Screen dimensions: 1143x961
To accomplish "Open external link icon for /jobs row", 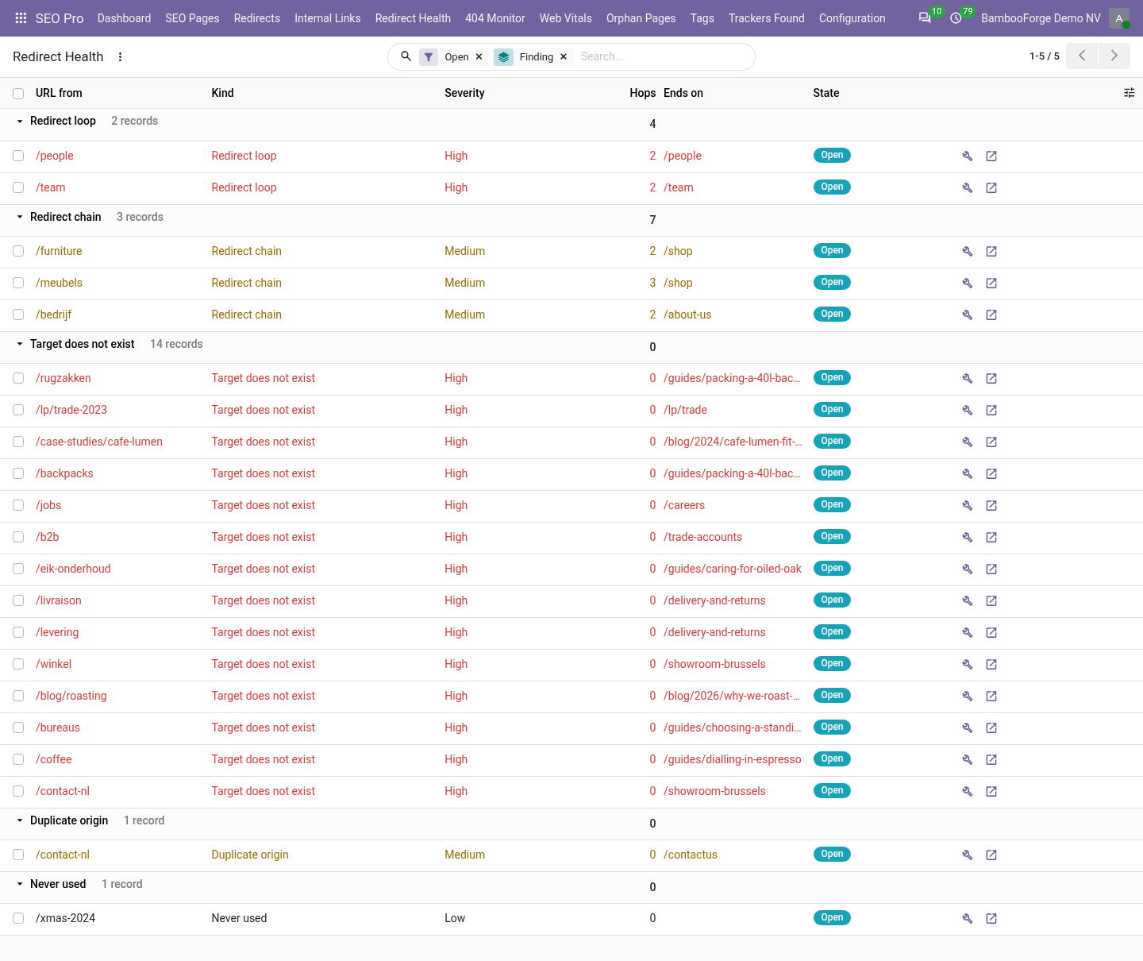I will coord(991,506).
